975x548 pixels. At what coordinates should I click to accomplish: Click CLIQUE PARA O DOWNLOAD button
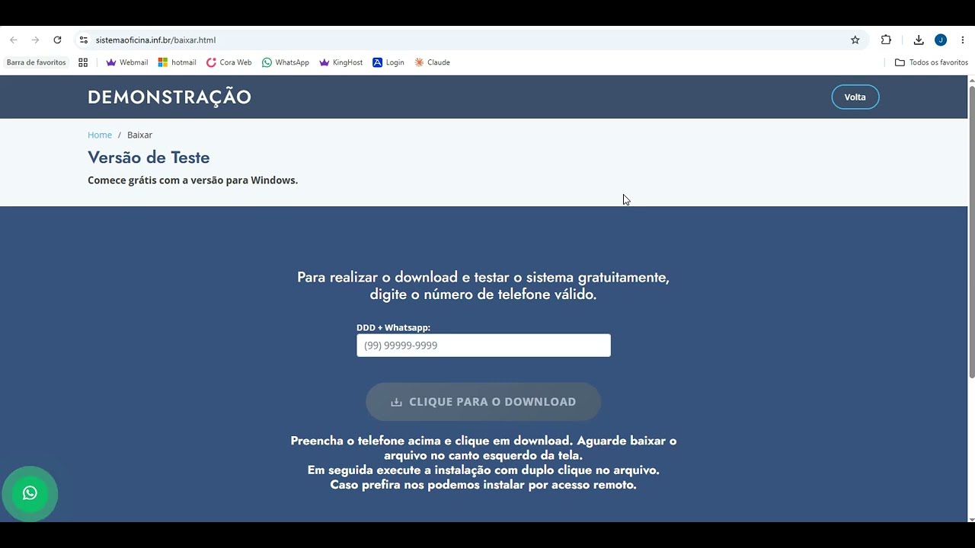[483, 401]
